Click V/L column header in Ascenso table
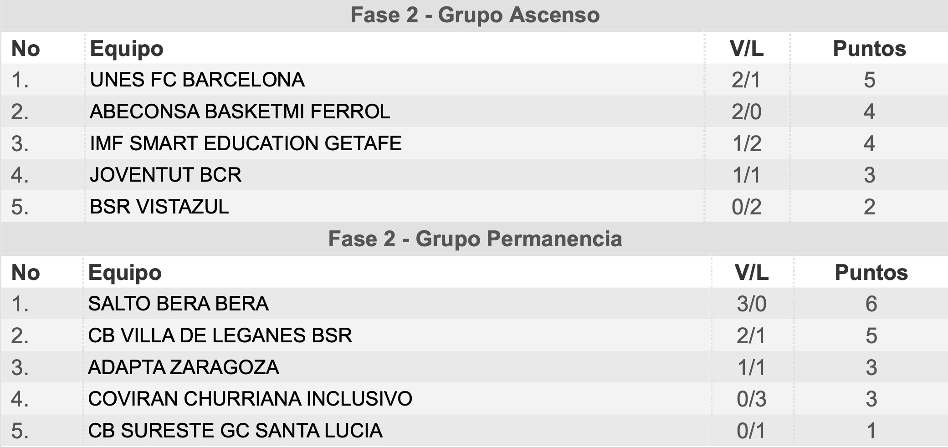 click(746, 49)
